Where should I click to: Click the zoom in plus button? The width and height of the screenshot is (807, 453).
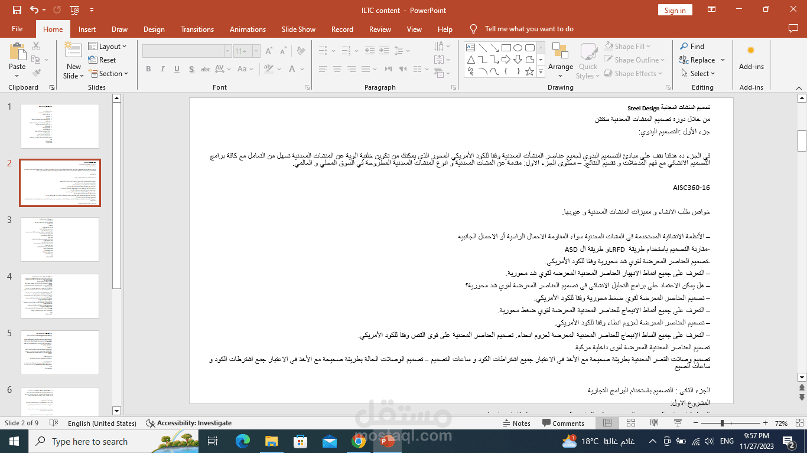[766, 423]
